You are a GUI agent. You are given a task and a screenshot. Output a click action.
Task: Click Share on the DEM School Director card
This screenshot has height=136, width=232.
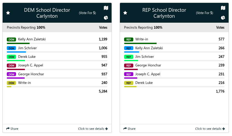pos(12,129)
